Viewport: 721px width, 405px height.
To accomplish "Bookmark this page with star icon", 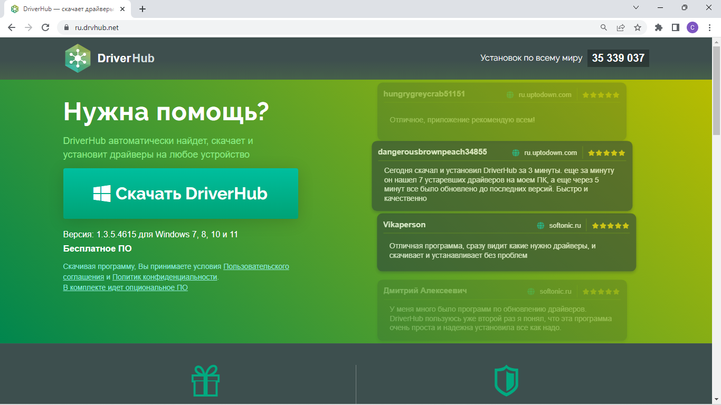I will [638, 27].
